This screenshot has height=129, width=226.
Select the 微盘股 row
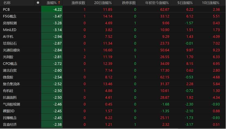tap(113, 77)
